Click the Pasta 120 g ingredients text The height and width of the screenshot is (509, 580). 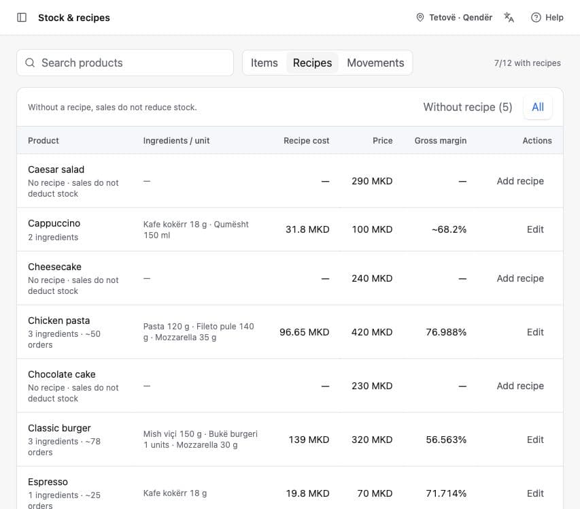pyautogui.click(x=199, y=332)
